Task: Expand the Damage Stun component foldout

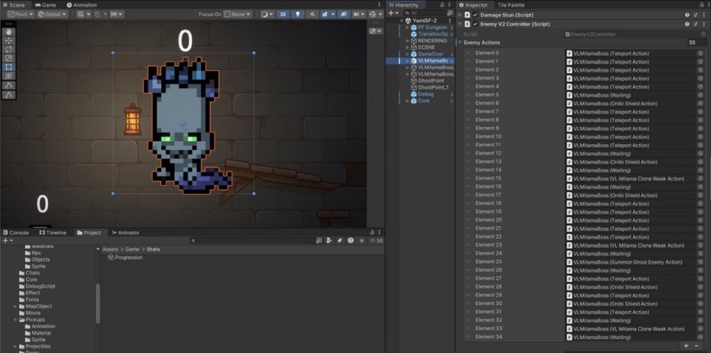Action: [x=460, y=15]
